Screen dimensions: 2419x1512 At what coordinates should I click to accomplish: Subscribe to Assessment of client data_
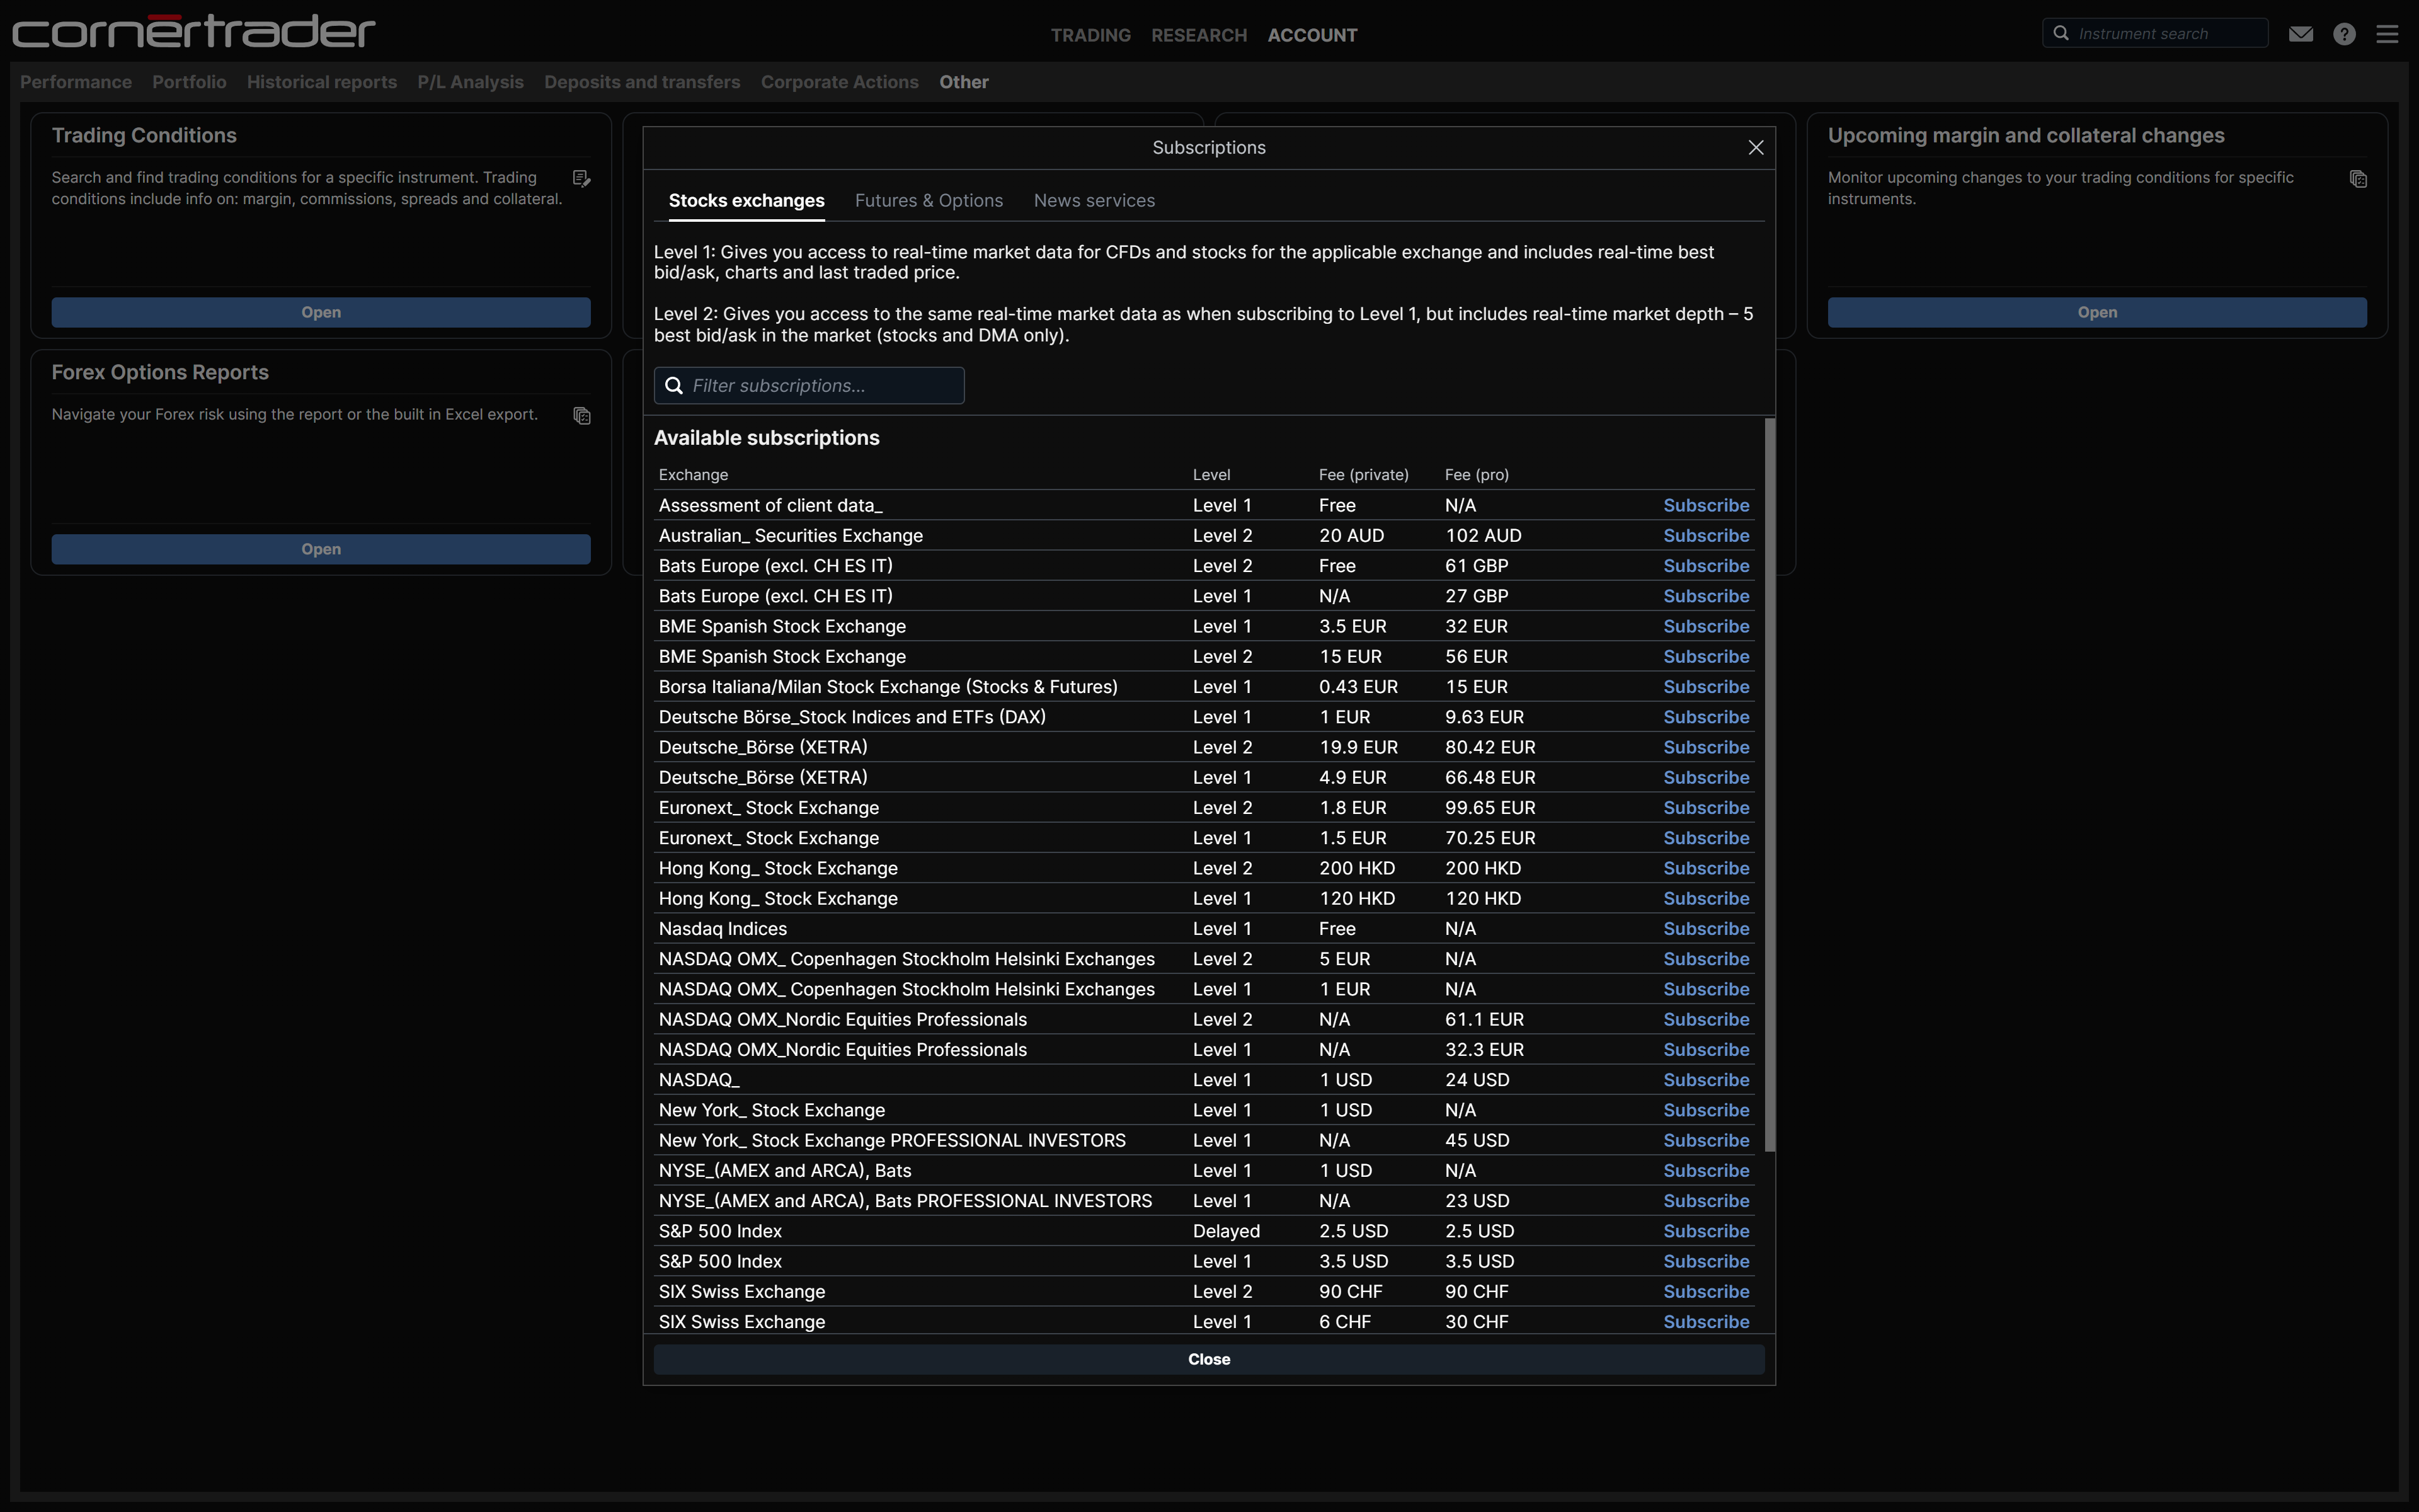pyautogui.click(x=1705, y=506)
